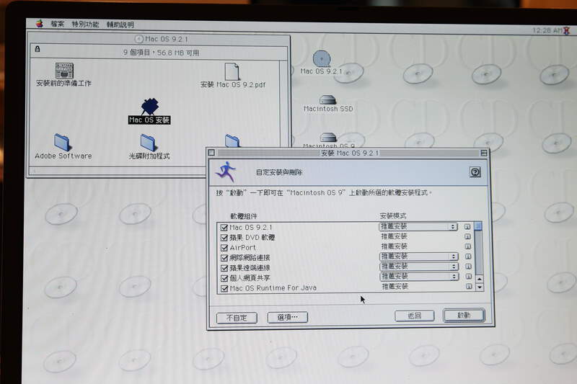Open install mode dropdown for 個人網頁共享
577x384 pixels.
[419, 276]
